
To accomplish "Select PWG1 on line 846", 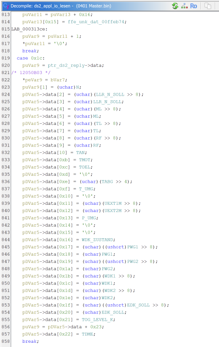I will click(x=107, y=254).
